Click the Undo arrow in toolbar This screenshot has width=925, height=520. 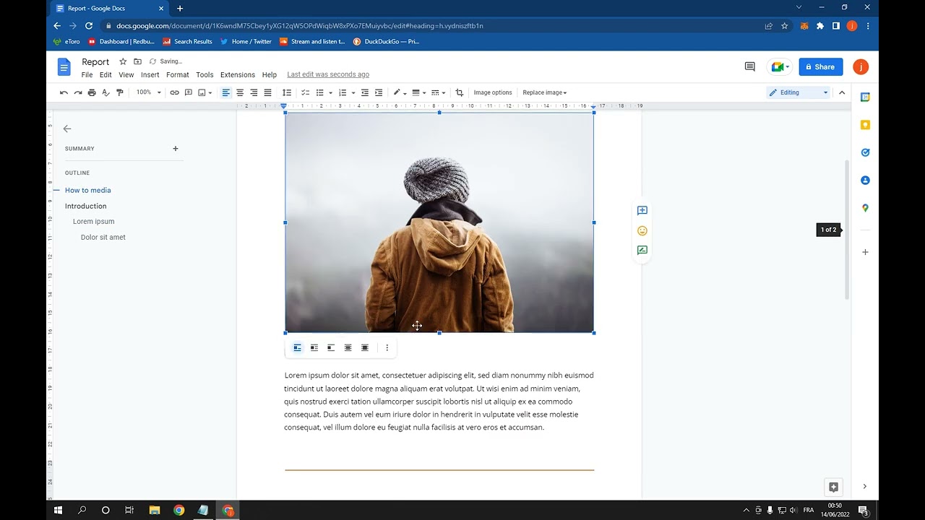[64, 92]
